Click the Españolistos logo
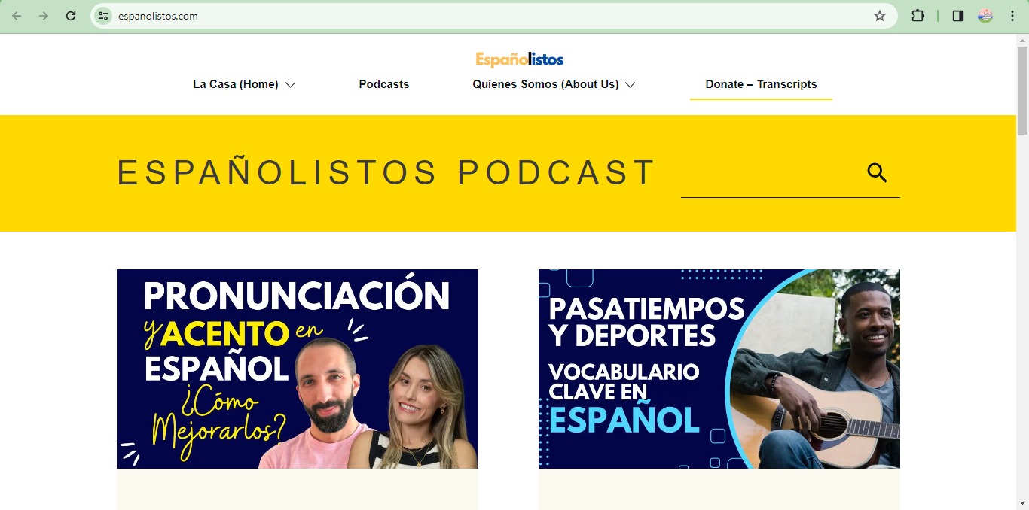The width and height of the screenshot is (1029, 510). (520, 59)
